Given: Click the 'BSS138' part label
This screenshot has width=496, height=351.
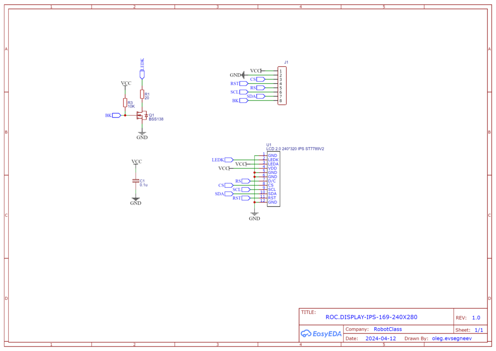Looking at the screenshot, I should (x=156, y=119).
